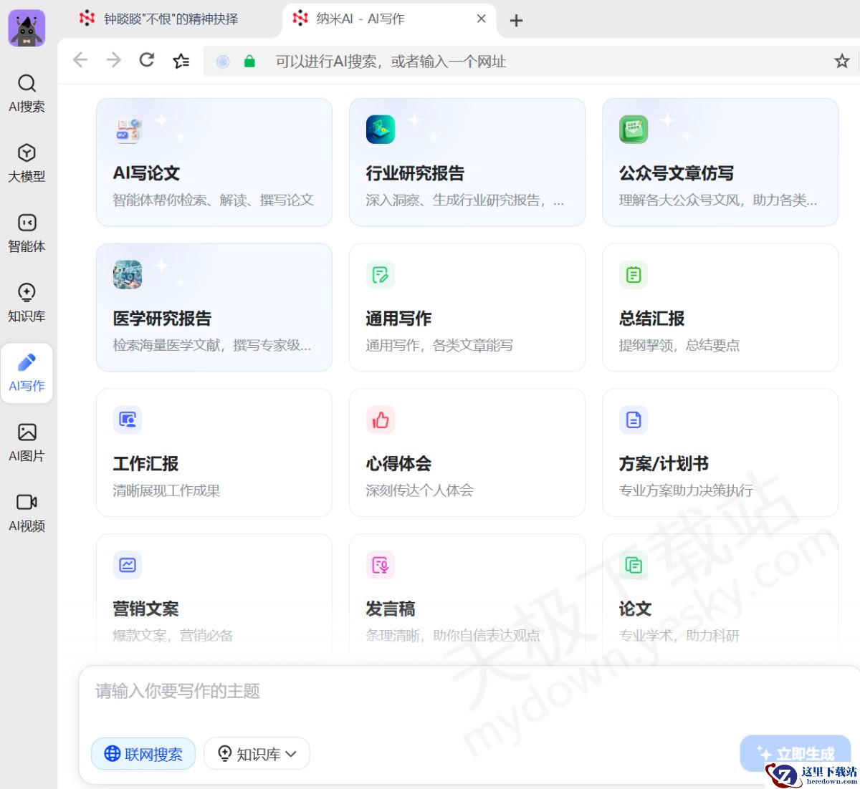The width and height of the screenshot is (860, 789).
Task: Click the 营销文案 card icon
Action: click(x=128, y=565)
